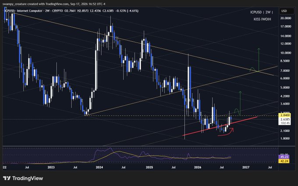
Task: Click the 4.2000 price axis label
Action: (x=286, y=96)
